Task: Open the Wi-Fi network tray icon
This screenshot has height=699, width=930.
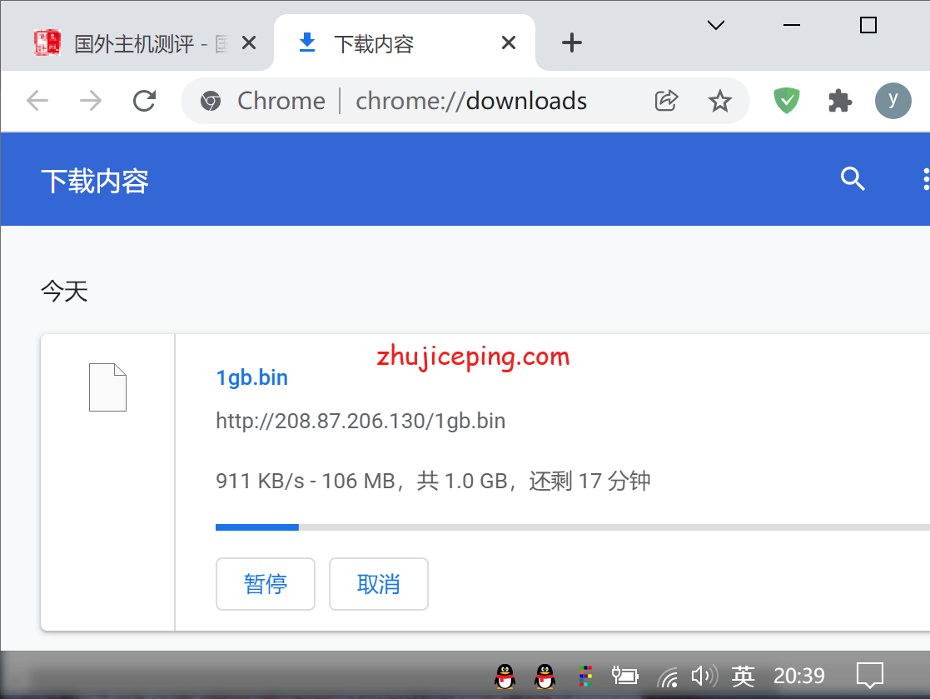Action: pyautogui.click(x=667, y=677)
